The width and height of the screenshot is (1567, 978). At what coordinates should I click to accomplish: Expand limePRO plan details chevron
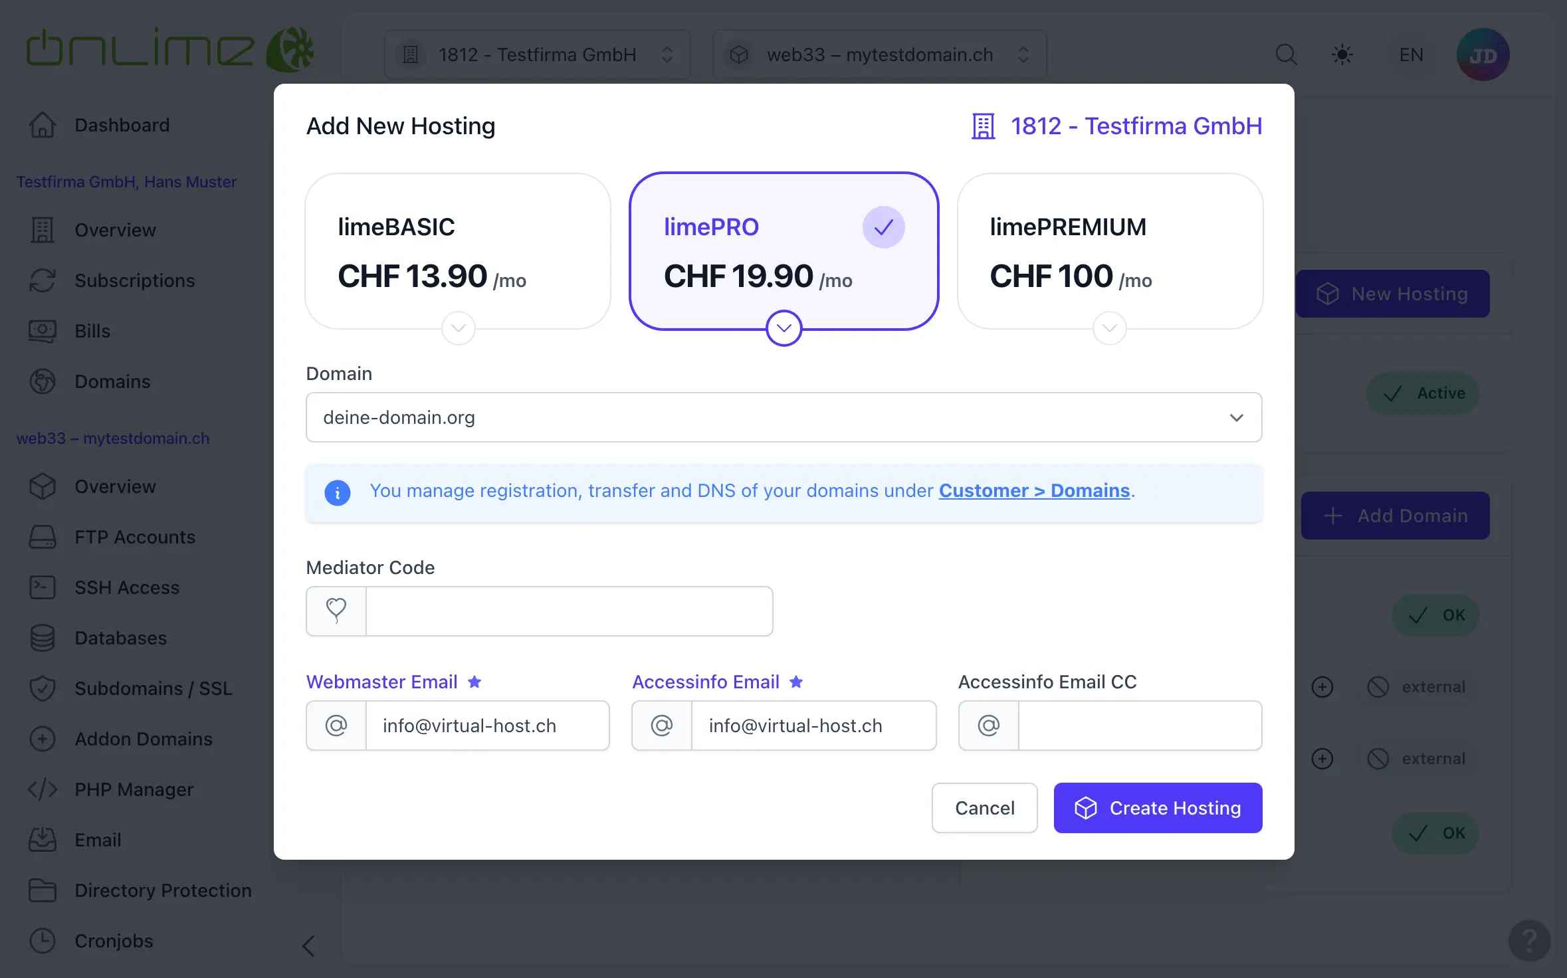pos(784,328)
